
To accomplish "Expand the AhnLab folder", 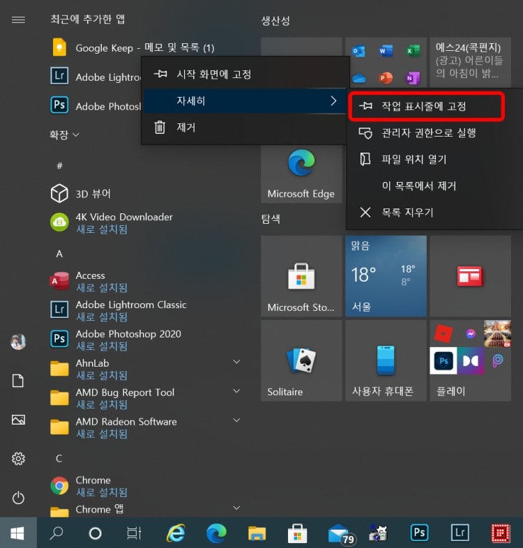I will [x=236, y=362].
